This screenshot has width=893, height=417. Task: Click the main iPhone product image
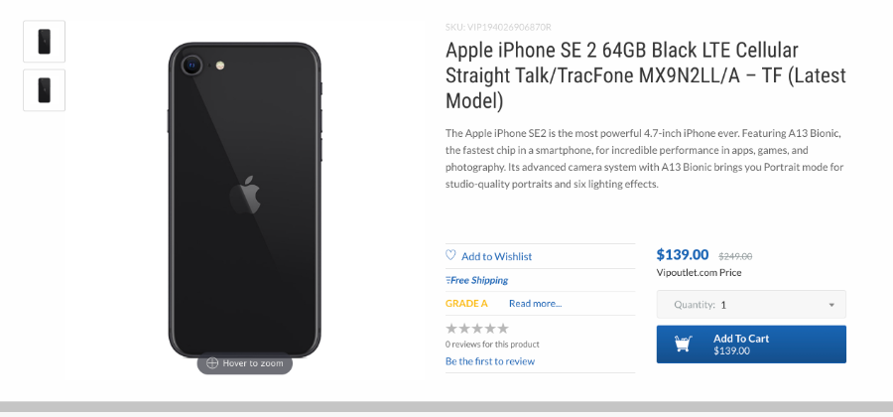pyautogui.click(x=245, y=201)
